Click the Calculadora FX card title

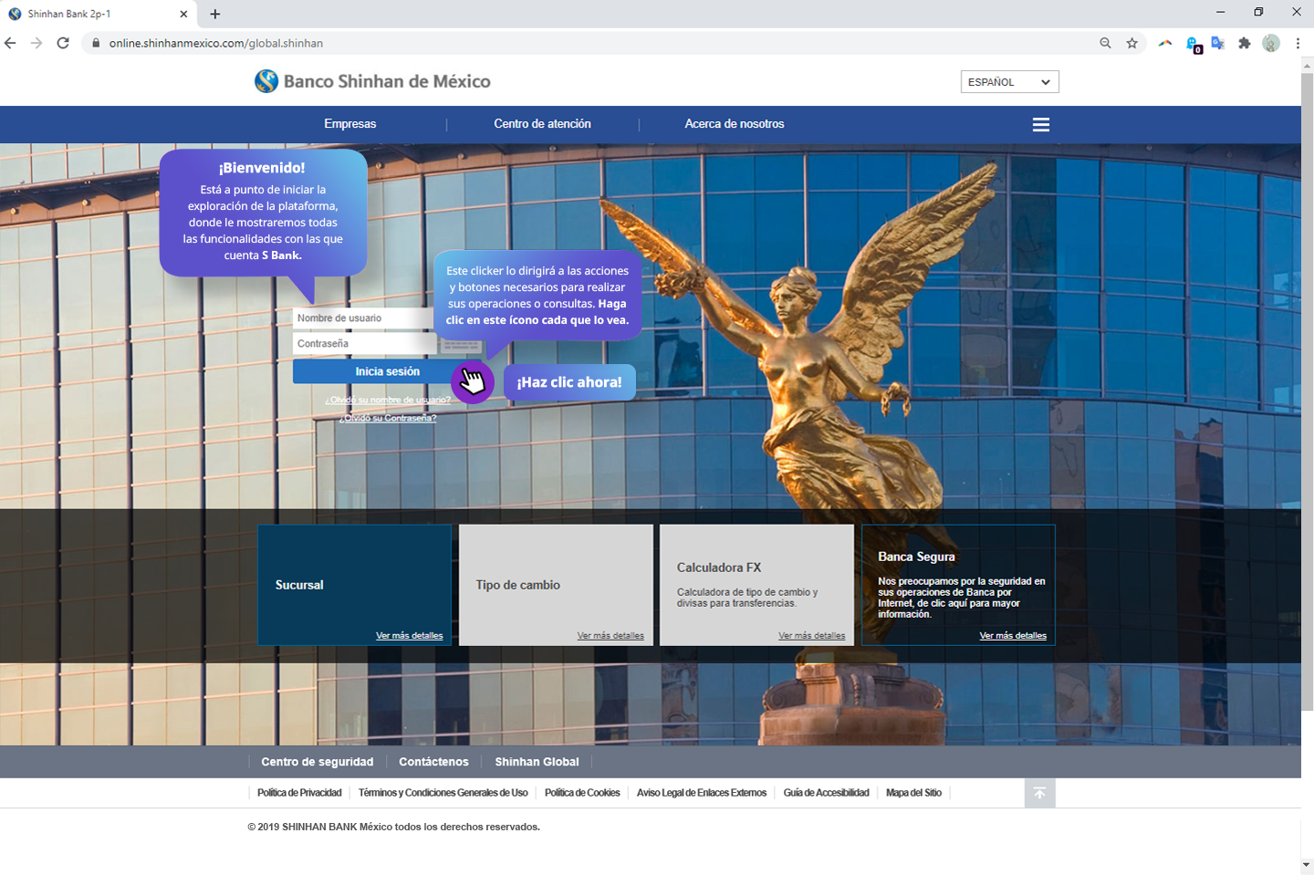719,568
